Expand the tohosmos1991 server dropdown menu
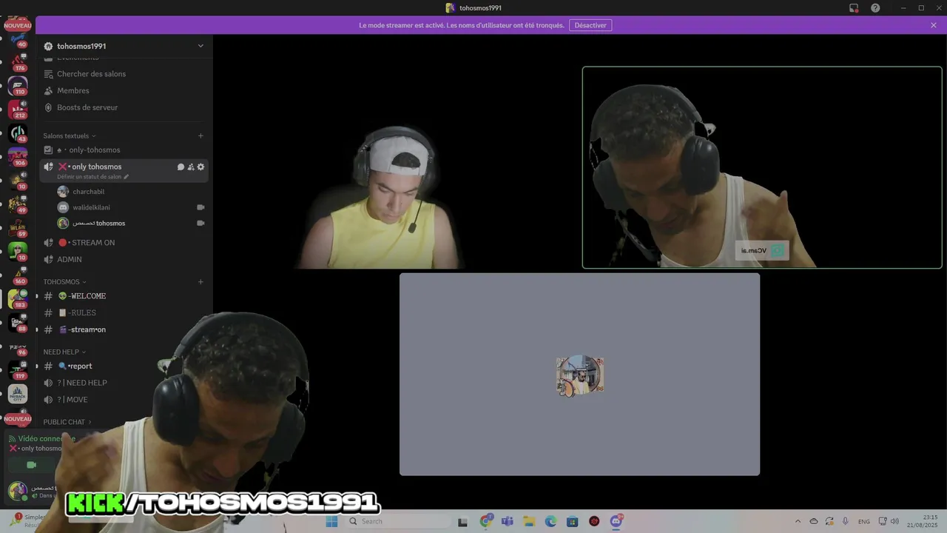 coord(200,46)
